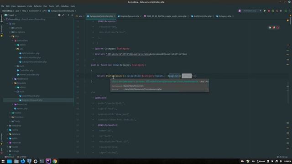Click the Debug bug icon

point(269,11)
